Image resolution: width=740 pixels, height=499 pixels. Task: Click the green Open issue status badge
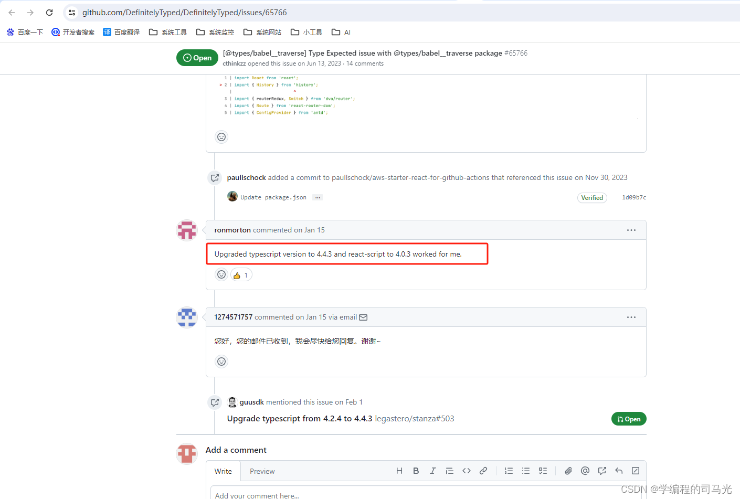coord(197,58)
